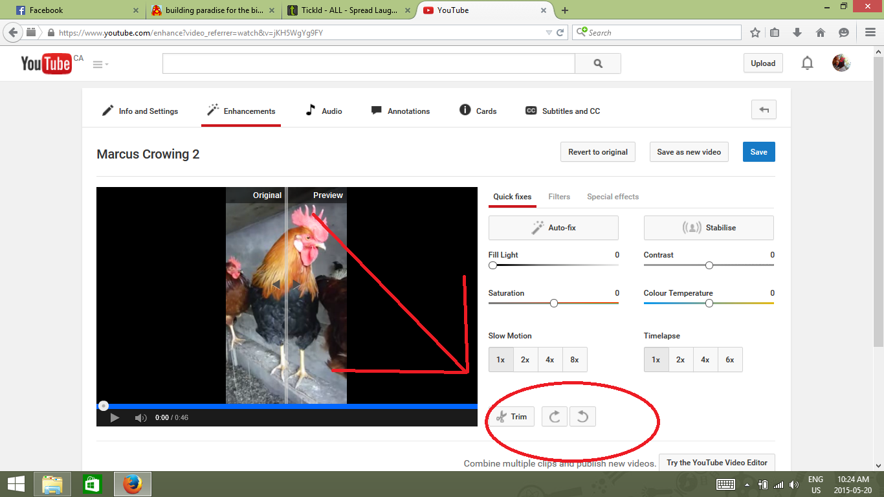Open the URL bar history dropdown arrow

549,32
